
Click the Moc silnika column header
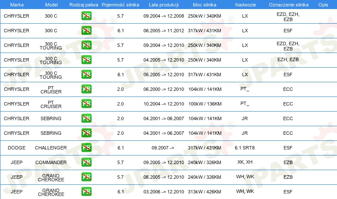point(205,5)
